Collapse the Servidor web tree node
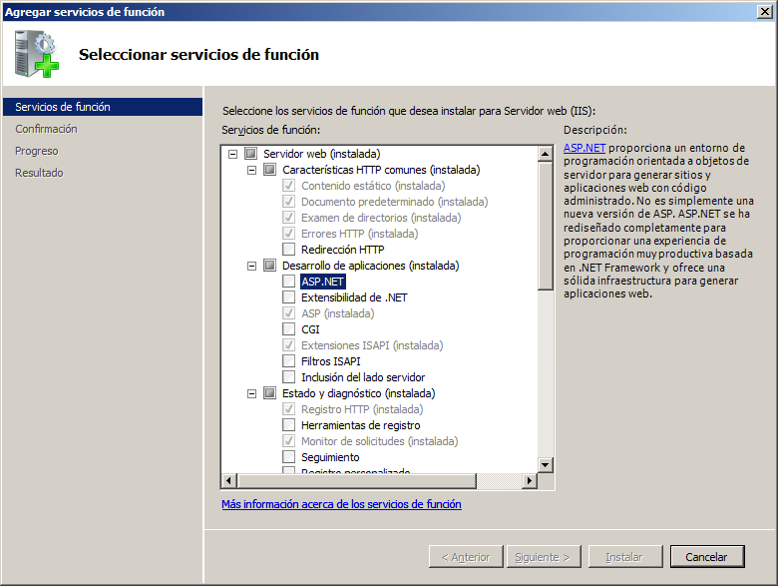 [x=232, y=154]
